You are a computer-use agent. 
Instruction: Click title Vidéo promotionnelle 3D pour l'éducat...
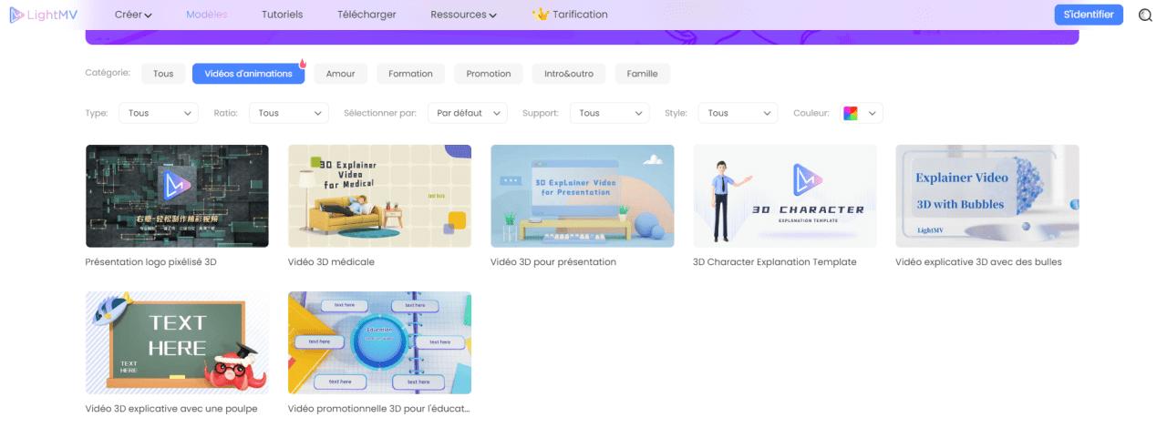(379, 409)
